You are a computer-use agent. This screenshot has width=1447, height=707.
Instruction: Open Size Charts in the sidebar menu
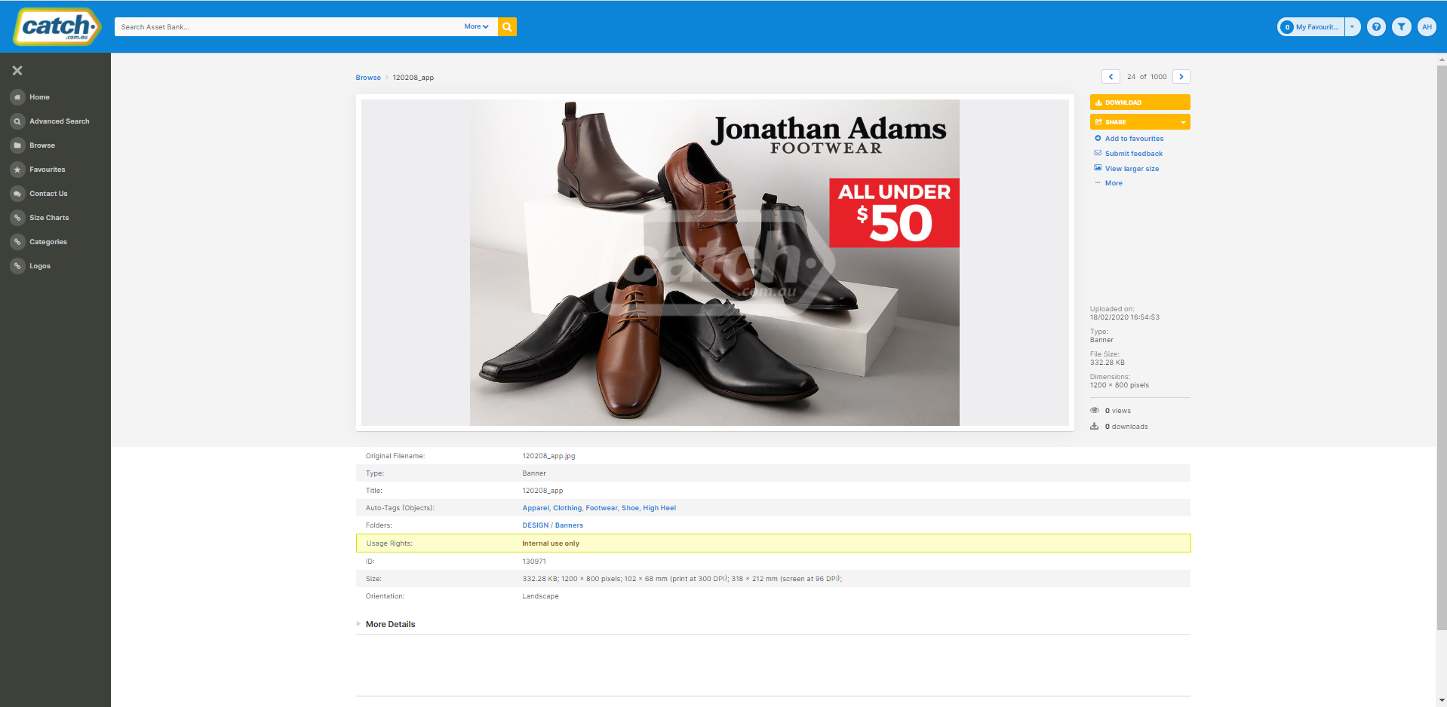(x=49, y=218)
